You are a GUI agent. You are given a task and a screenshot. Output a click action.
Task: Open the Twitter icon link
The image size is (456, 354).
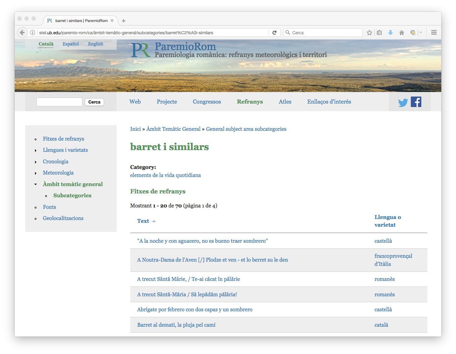[403, 102]
